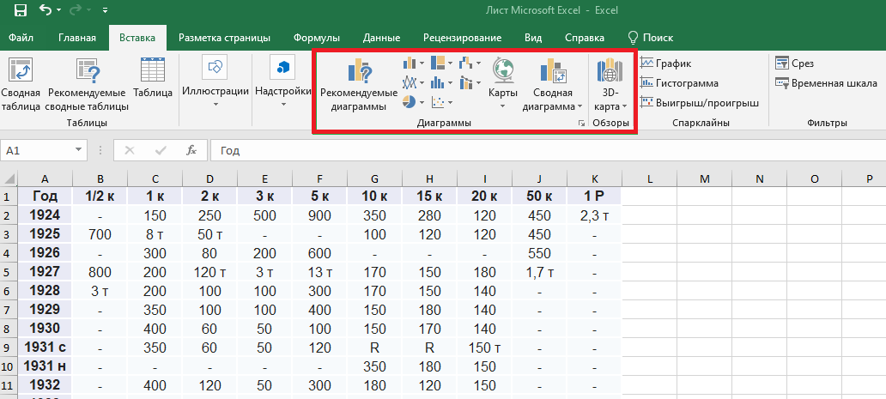
Task: Open Рекомендуемые сводные таблицы
Action: coord(87,83)
